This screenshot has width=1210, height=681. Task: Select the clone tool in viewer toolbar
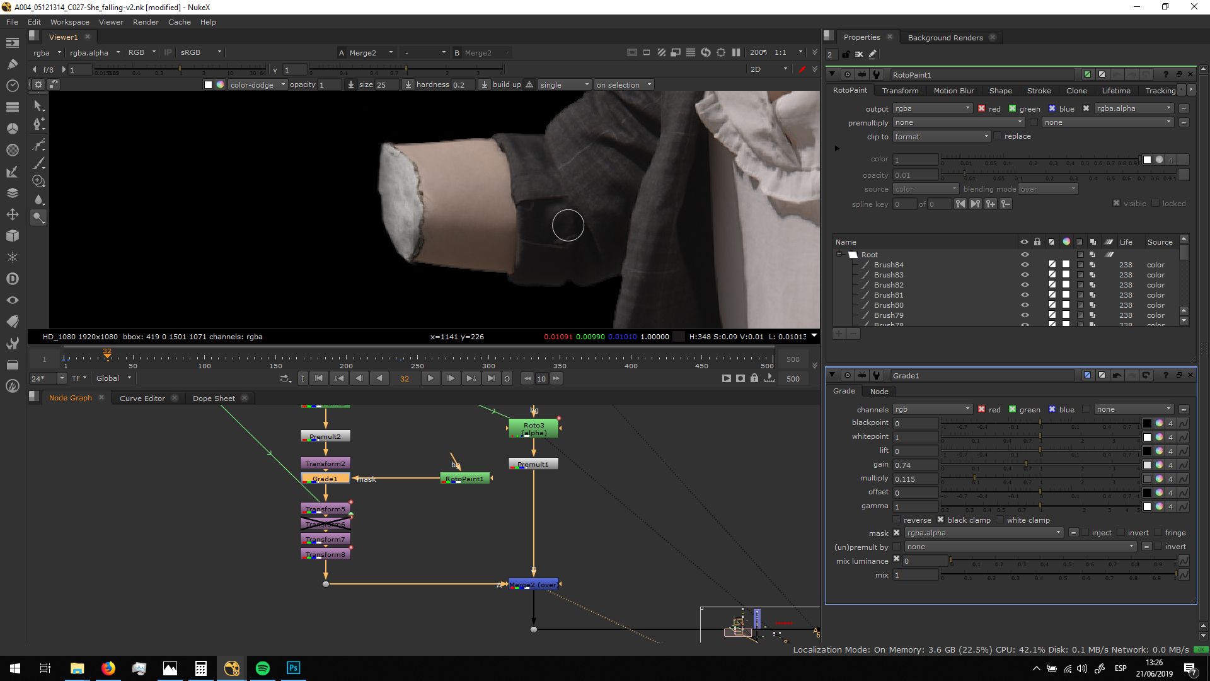[x=38, y=182]
